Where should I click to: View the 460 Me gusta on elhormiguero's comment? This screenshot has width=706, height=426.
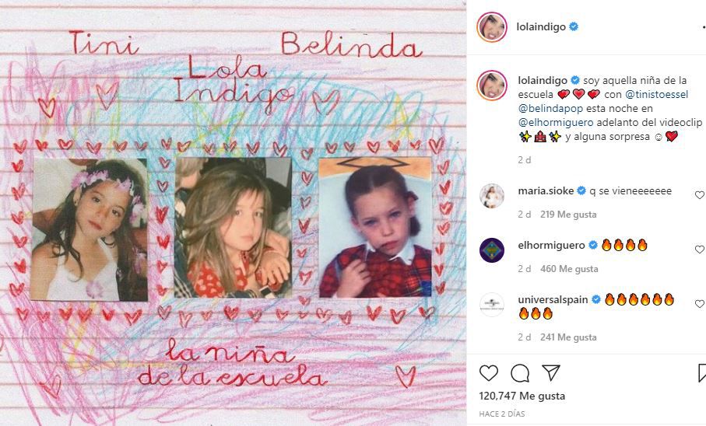tap(569, 269)
